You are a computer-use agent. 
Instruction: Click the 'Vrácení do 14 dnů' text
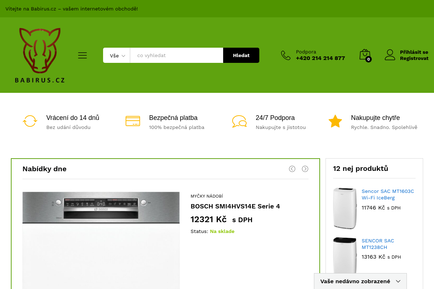(x=73, y=118)
